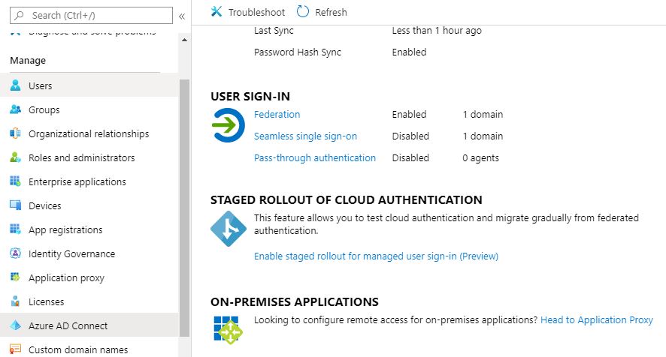
Task: Click the Refresh circular arrow icon
Action: click(x=303, y=12)
